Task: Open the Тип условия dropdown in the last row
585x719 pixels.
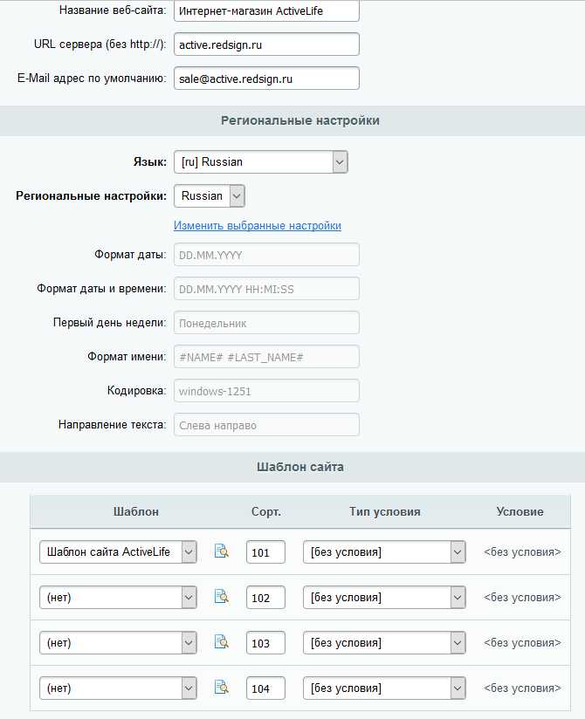Action: pyautogui.click(x=383, y=688)
